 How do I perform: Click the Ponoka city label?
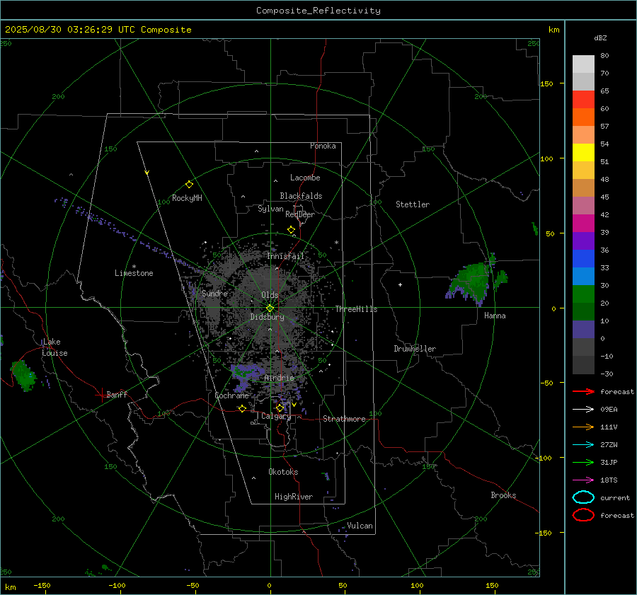point(323,146)
